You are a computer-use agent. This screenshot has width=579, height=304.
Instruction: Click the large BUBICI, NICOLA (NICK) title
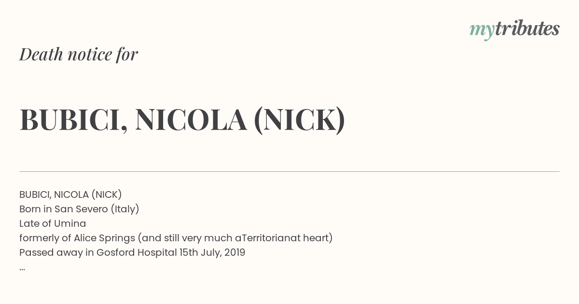[182, 120]
